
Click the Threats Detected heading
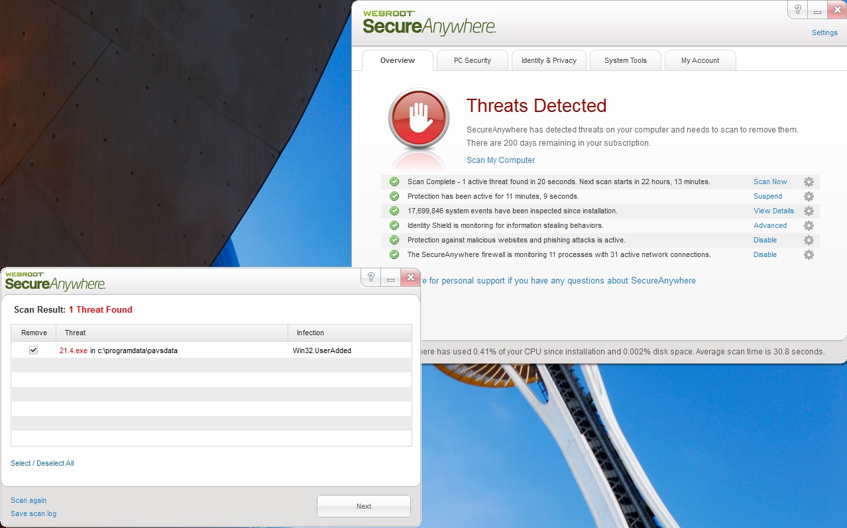click(x=536, y=106)
